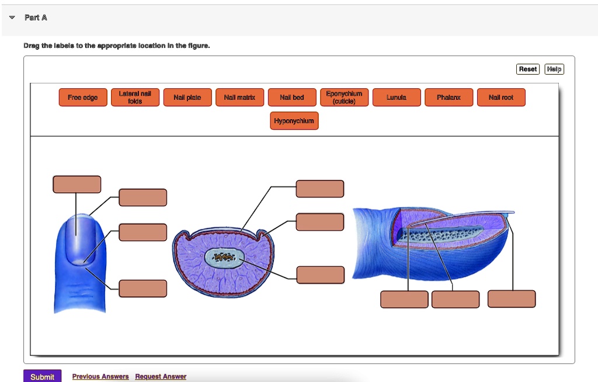Image resolution: width=598 pixels, height=382 pixels.
Task: Select the Nail root label
Action: click(x=501, y=97)
